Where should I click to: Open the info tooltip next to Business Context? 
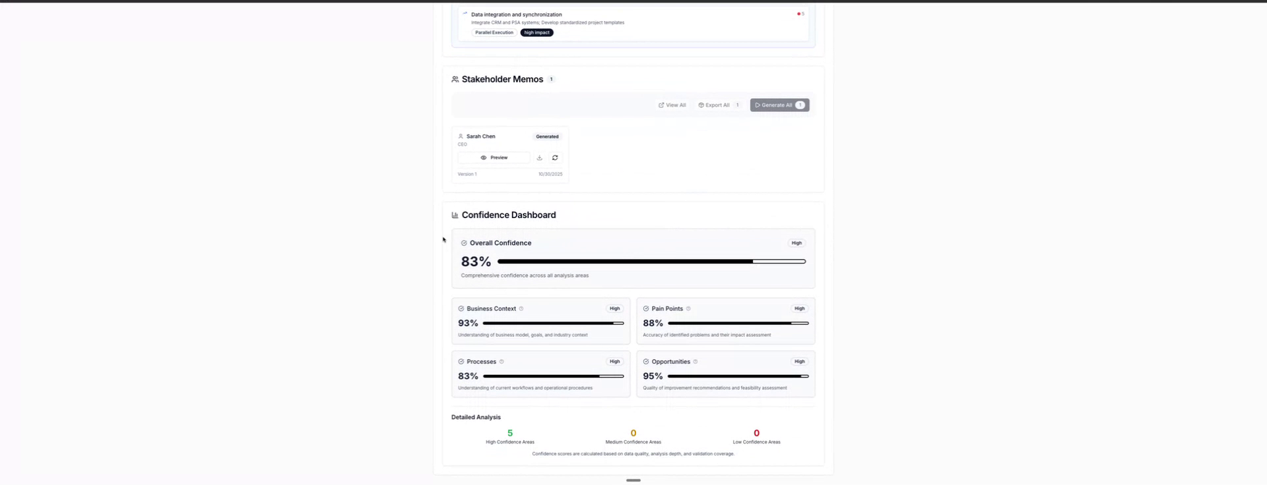[521, 308]
